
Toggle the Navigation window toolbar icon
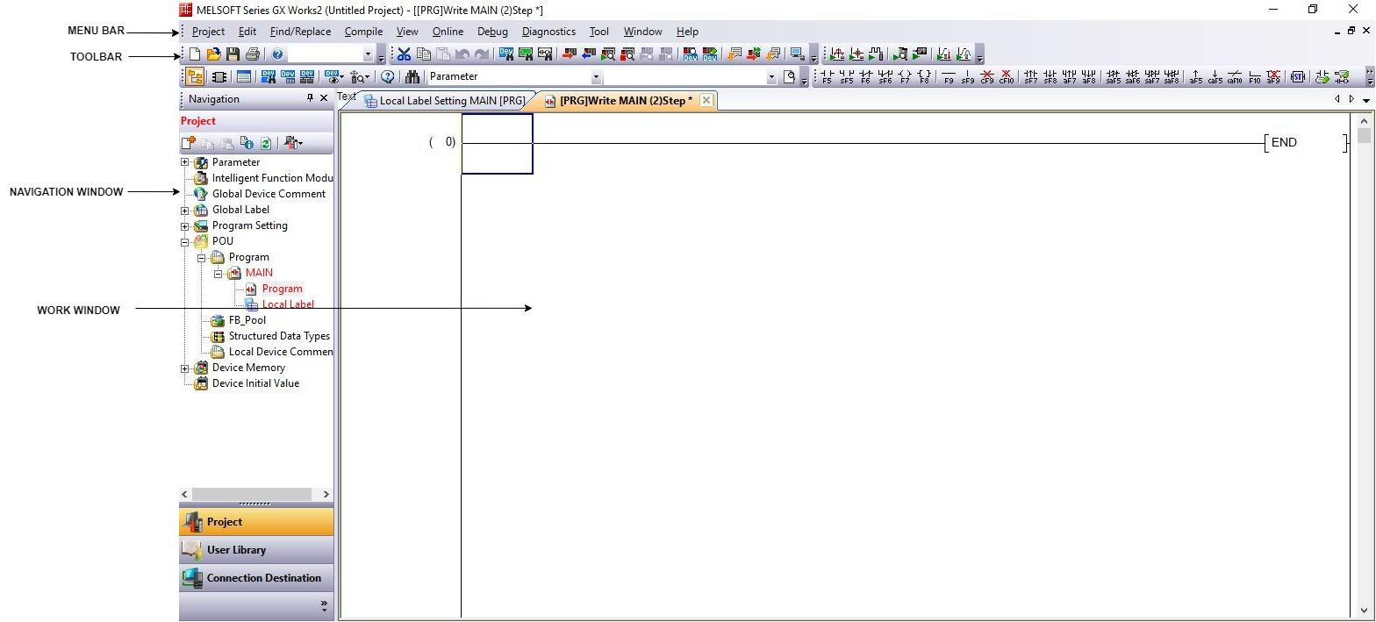click(195, 76)
